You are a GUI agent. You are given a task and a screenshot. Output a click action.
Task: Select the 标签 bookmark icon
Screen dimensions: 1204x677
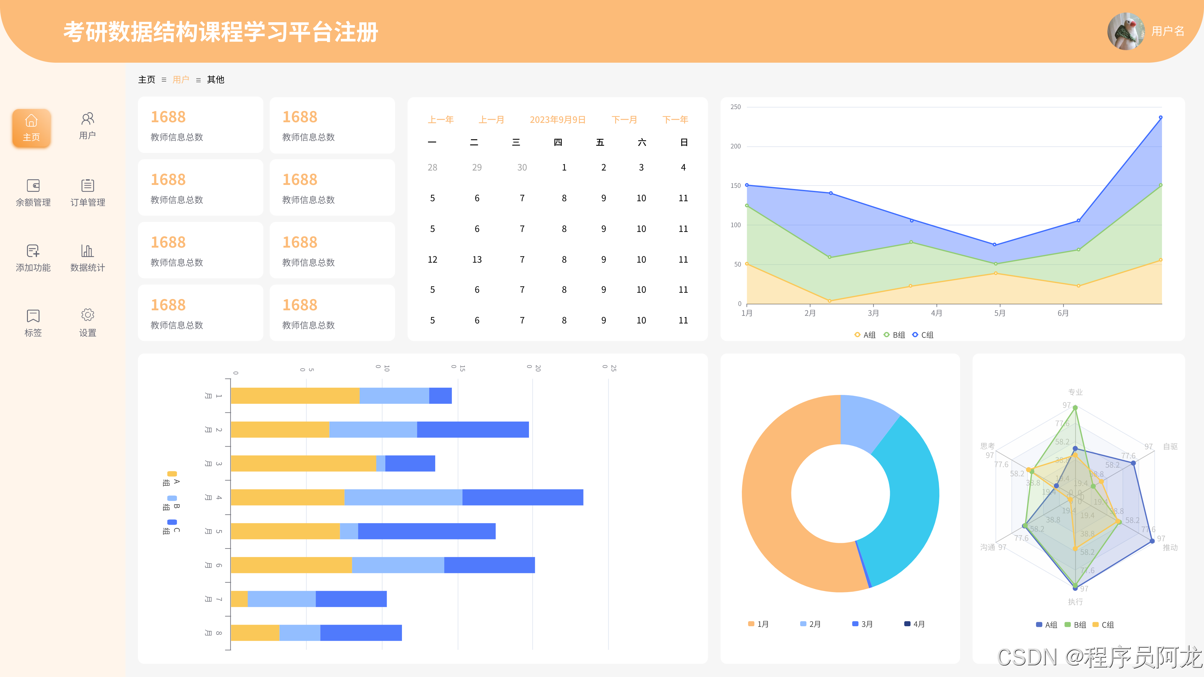click(x=33, y=316)
